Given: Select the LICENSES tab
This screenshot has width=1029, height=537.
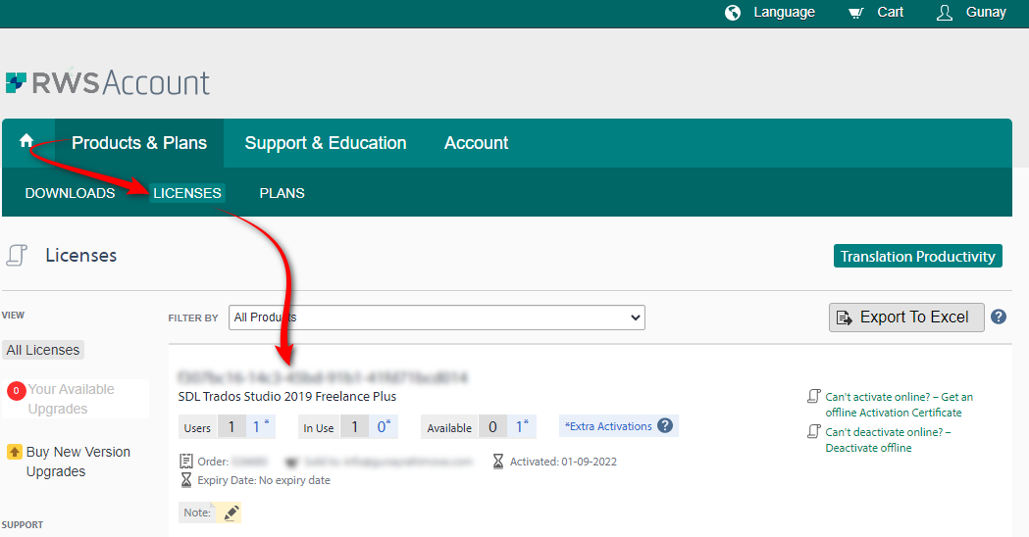Looking at the screenshot, I should pos(187,193).
